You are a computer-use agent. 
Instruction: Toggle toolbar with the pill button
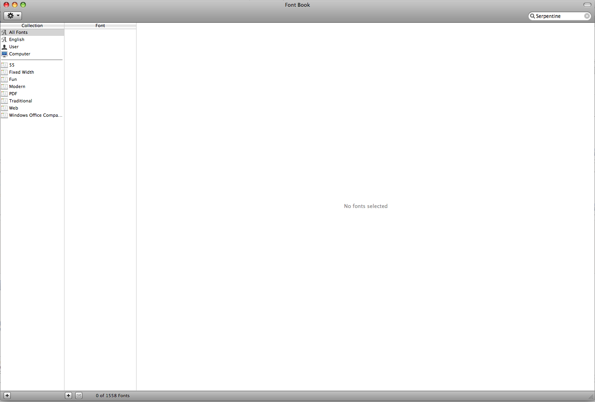pos(587,5)
